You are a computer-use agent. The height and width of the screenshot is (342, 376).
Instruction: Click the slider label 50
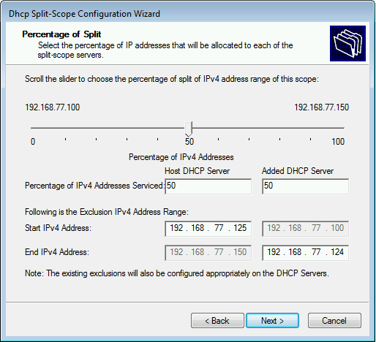pyautogui.click(x=189, y=142)
